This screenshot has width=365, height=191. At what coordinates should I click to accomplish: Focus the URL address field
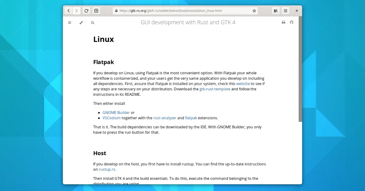182,11
